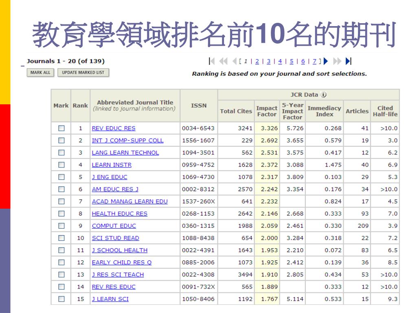
Task: Click the Abbreviated Journal Title column header
Action: (x=134, y=106)
